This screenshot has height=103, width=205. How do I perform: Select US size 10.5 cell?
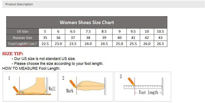click(x=160, y=32)
